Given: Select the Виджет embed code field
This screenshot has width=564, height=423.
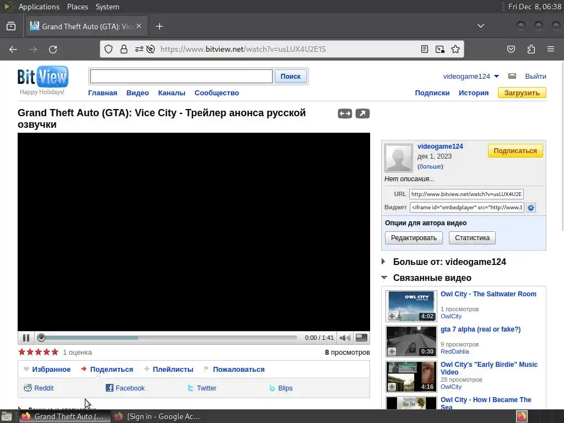Looking at the screenshot, I should 467,208.
